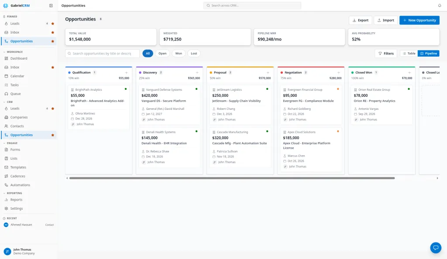Create a New Opportunity
This screenshot has height=259, width=447.
click(x=419, y=20)
